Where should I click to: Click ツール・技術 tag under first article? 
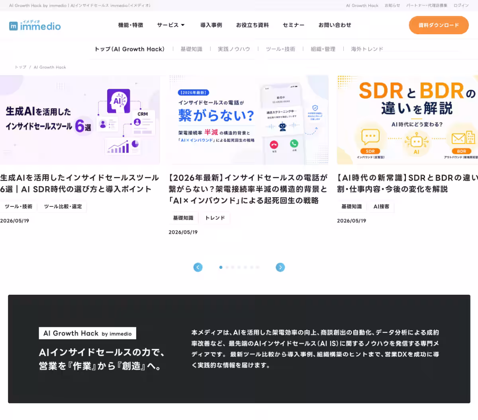click(x=18, y=206)
